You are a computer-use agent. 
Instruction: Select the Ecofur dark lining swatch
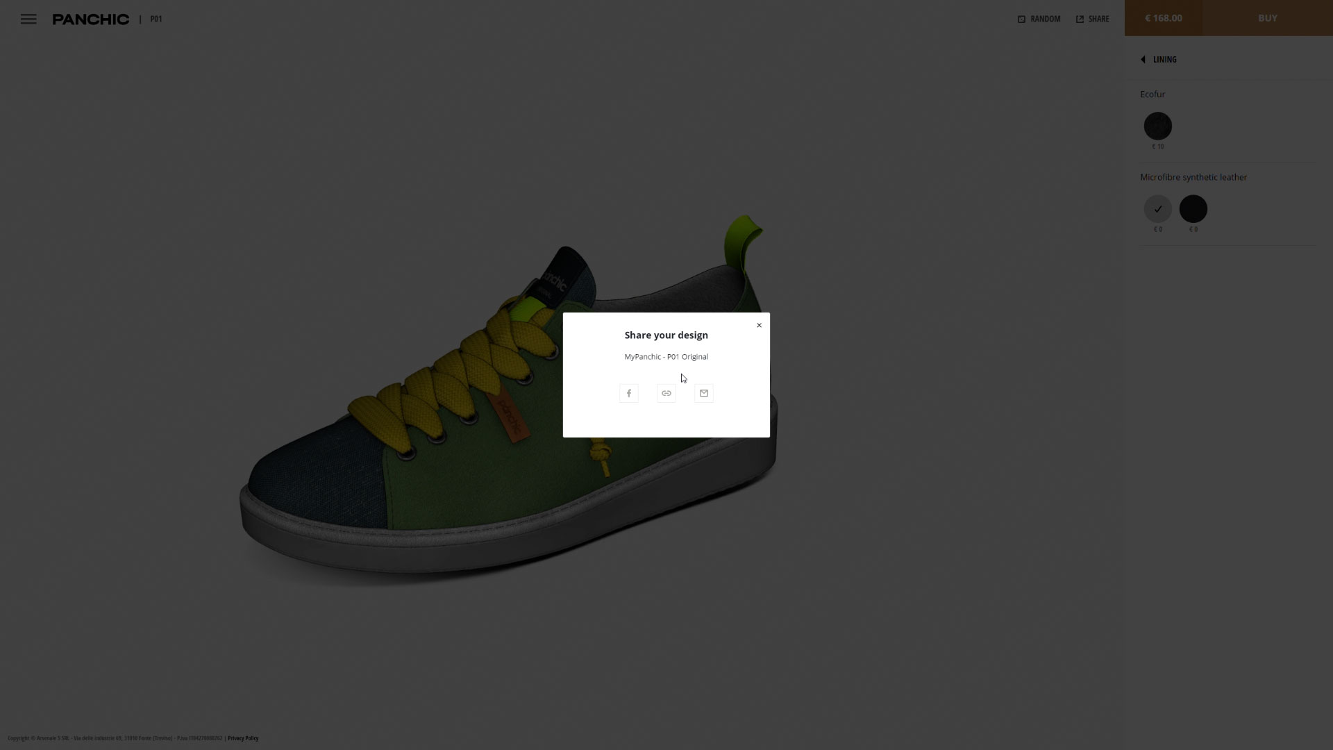pos(1157,126)
